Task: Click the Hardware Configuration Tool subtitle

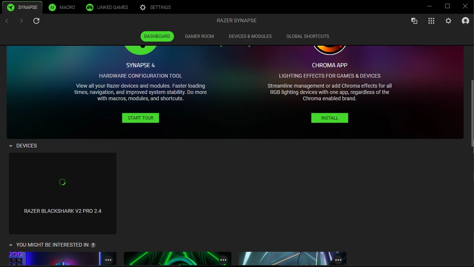Action: coord(141,76)
